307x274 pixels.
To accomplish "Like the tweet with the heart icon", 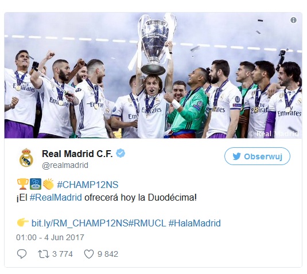I will click(89, 254).
